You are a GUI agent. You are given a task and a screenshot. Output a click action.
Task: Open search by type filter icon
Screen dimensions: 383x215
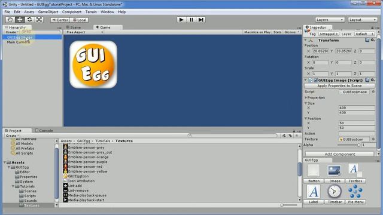284,136
